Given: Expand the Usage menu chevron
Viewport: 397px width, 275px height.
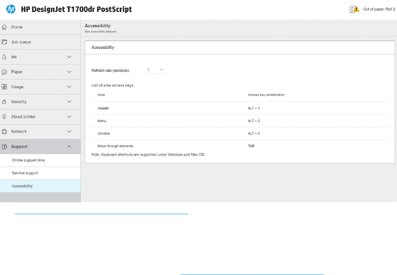Looking at the screenshot, I should click(x=69, y=87).
